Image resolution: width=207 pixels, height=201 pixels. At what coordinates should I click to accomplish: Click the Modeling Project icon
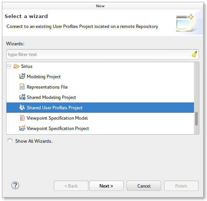pyautogui.click(x=22, y=76)
